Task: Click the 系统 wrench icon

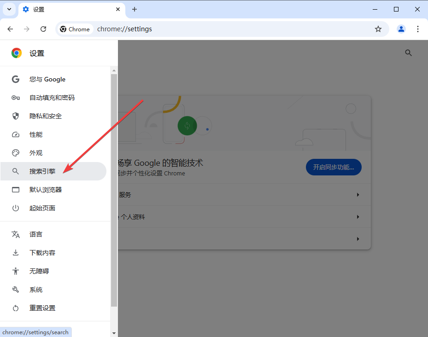Action: pyautogui.click(x=16, y=289)
